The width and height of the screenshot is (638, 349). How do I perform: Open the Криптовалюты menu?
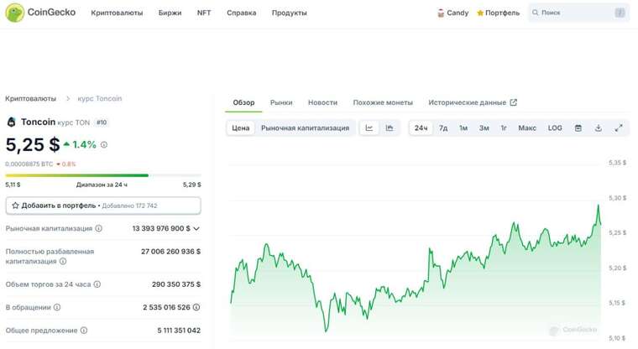pyautogui.click(x=117, y=13)
